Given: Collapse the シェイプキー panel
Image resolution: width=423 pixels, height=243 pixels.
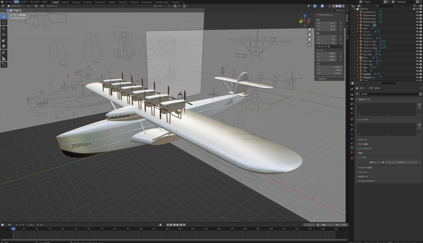Looking at the screenshot, I should tap(388, 119).
